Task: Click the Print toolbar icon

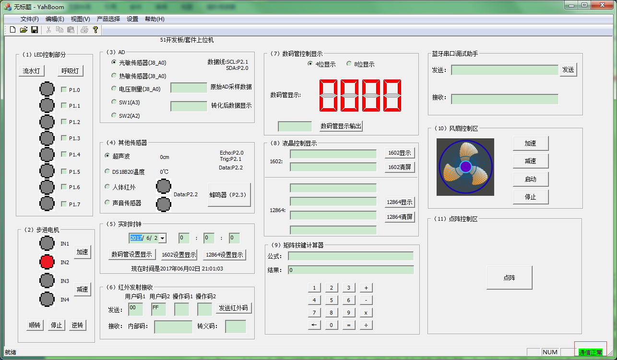Action: click(x=84, y=30)
